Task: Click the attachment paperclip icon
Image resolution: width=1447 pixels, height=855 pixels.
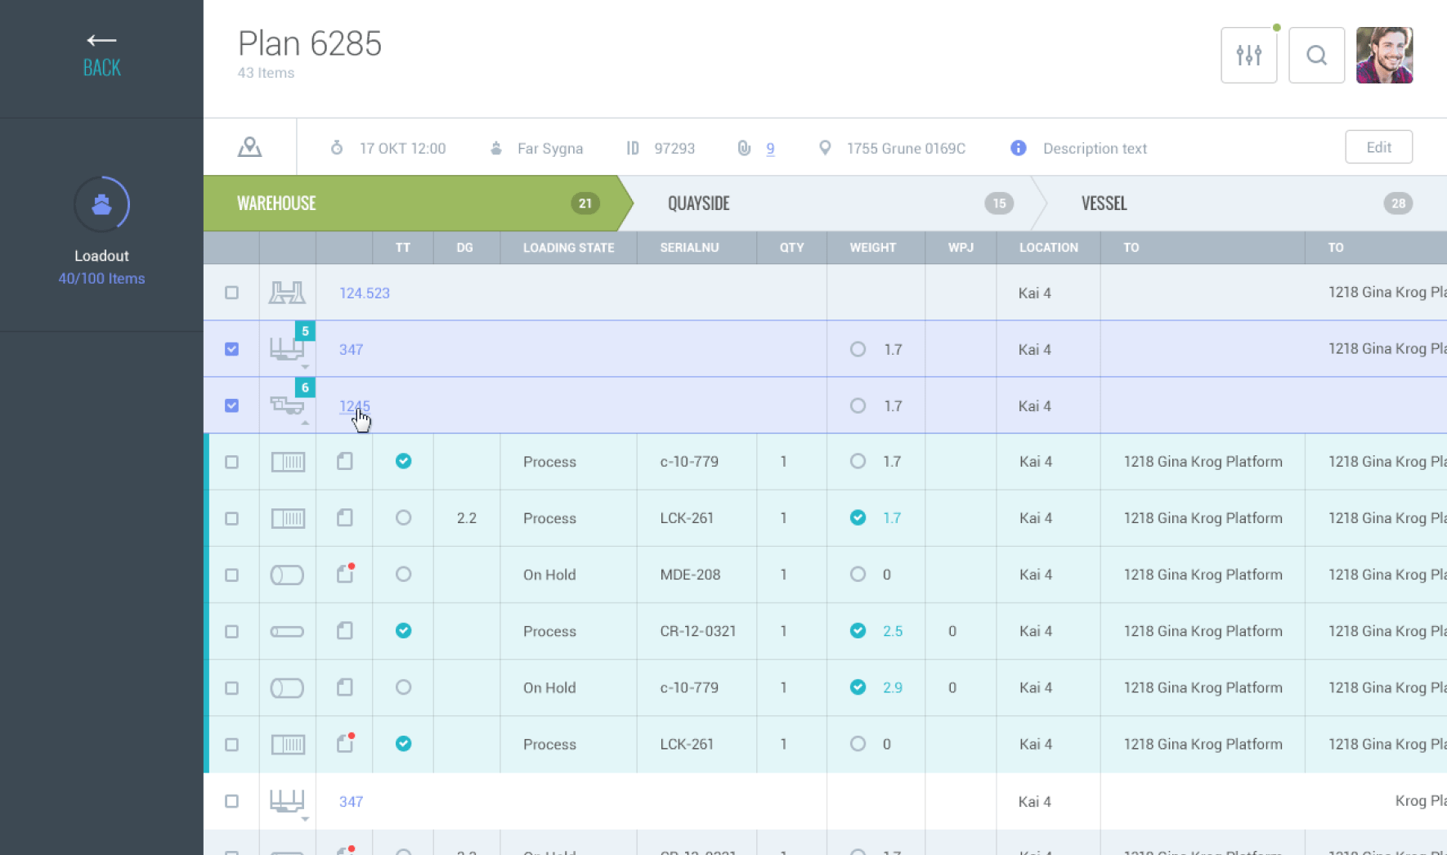Action: 744,148
